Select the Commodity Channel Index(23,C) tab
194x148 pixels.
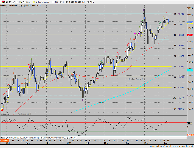click(x=54, y=138)
